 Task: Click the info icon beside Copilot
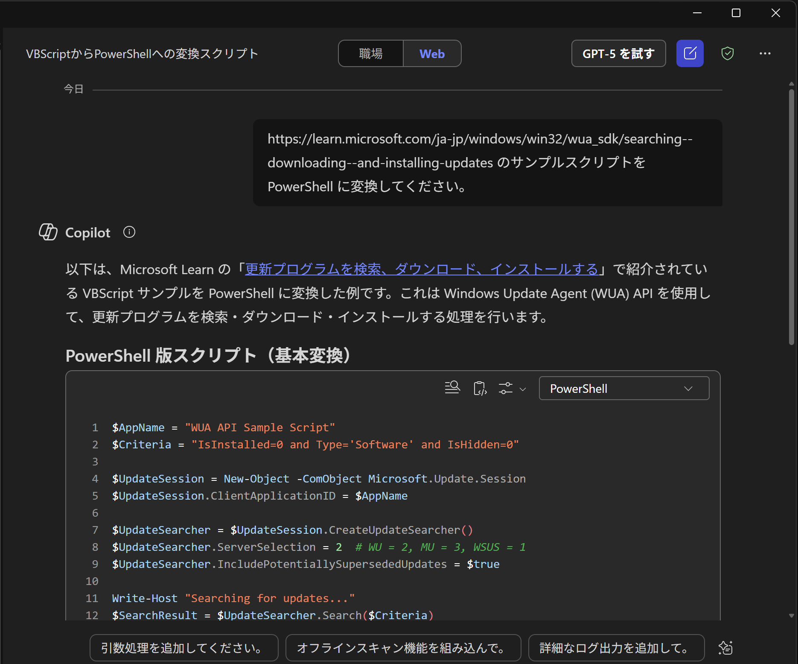(129, 232)
